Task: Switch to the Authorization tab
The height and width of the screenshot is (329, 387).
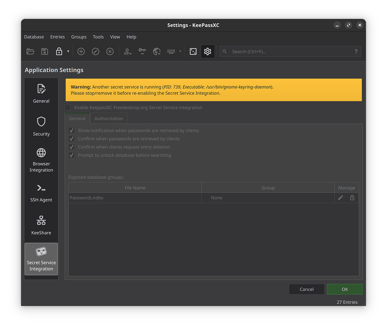Action: tap(108, 118)
